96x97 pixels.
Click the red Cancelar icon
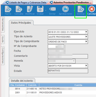point(91,9)
